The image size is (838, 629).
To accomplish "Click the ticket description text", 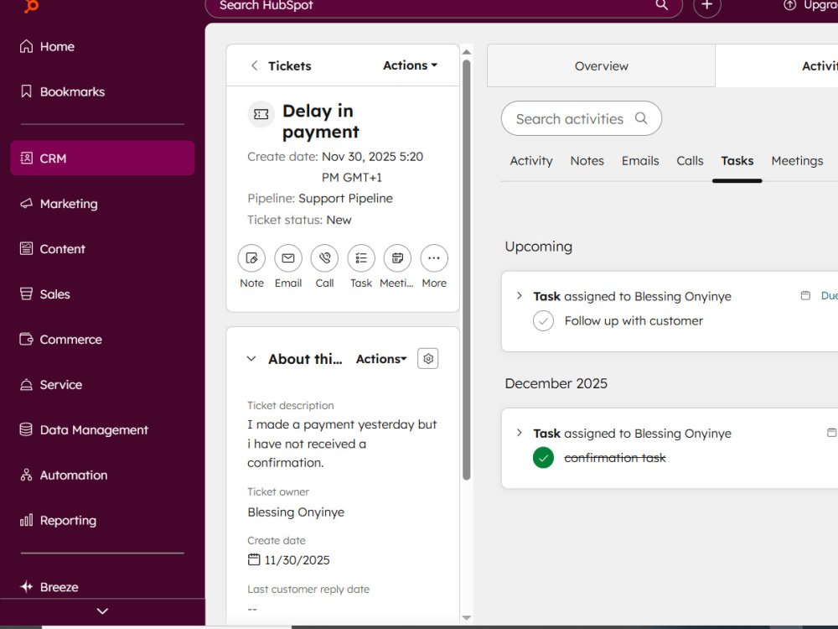I will [x=342, y=444].
